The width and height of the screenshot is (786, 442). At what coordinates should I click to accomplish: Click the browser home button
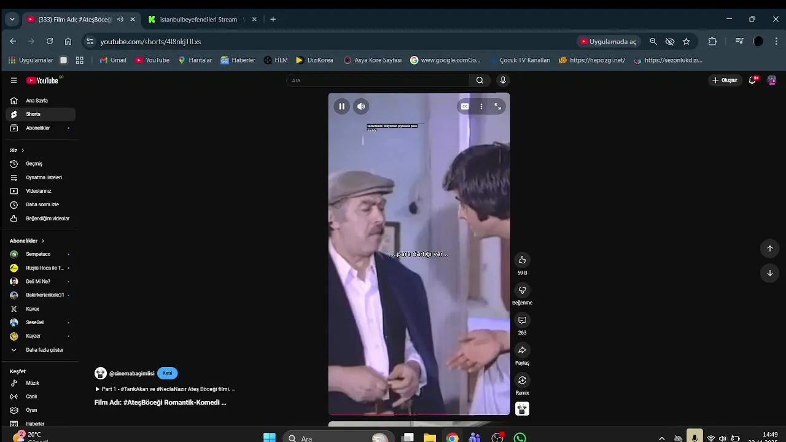(68, 41)
